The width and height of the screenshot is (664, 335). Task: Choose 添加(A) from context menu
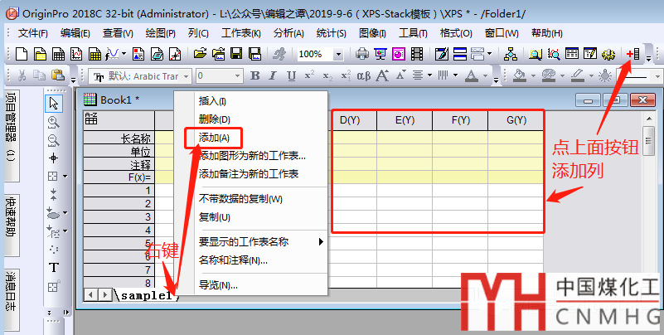[214, 138]
